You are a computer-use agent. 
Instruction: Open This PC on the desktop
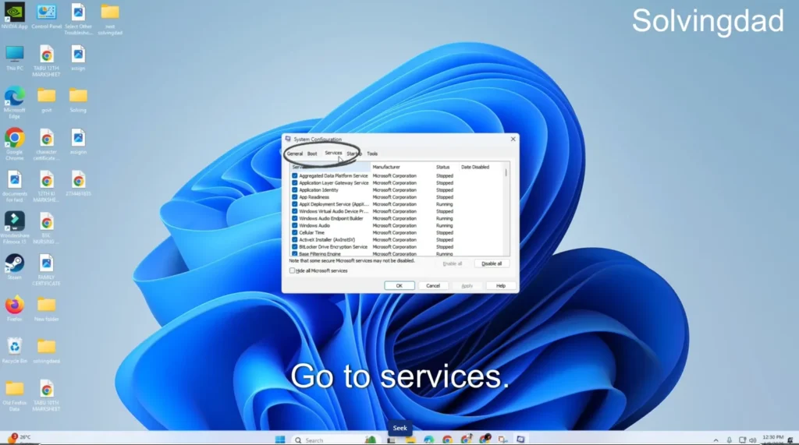[14, 58]
